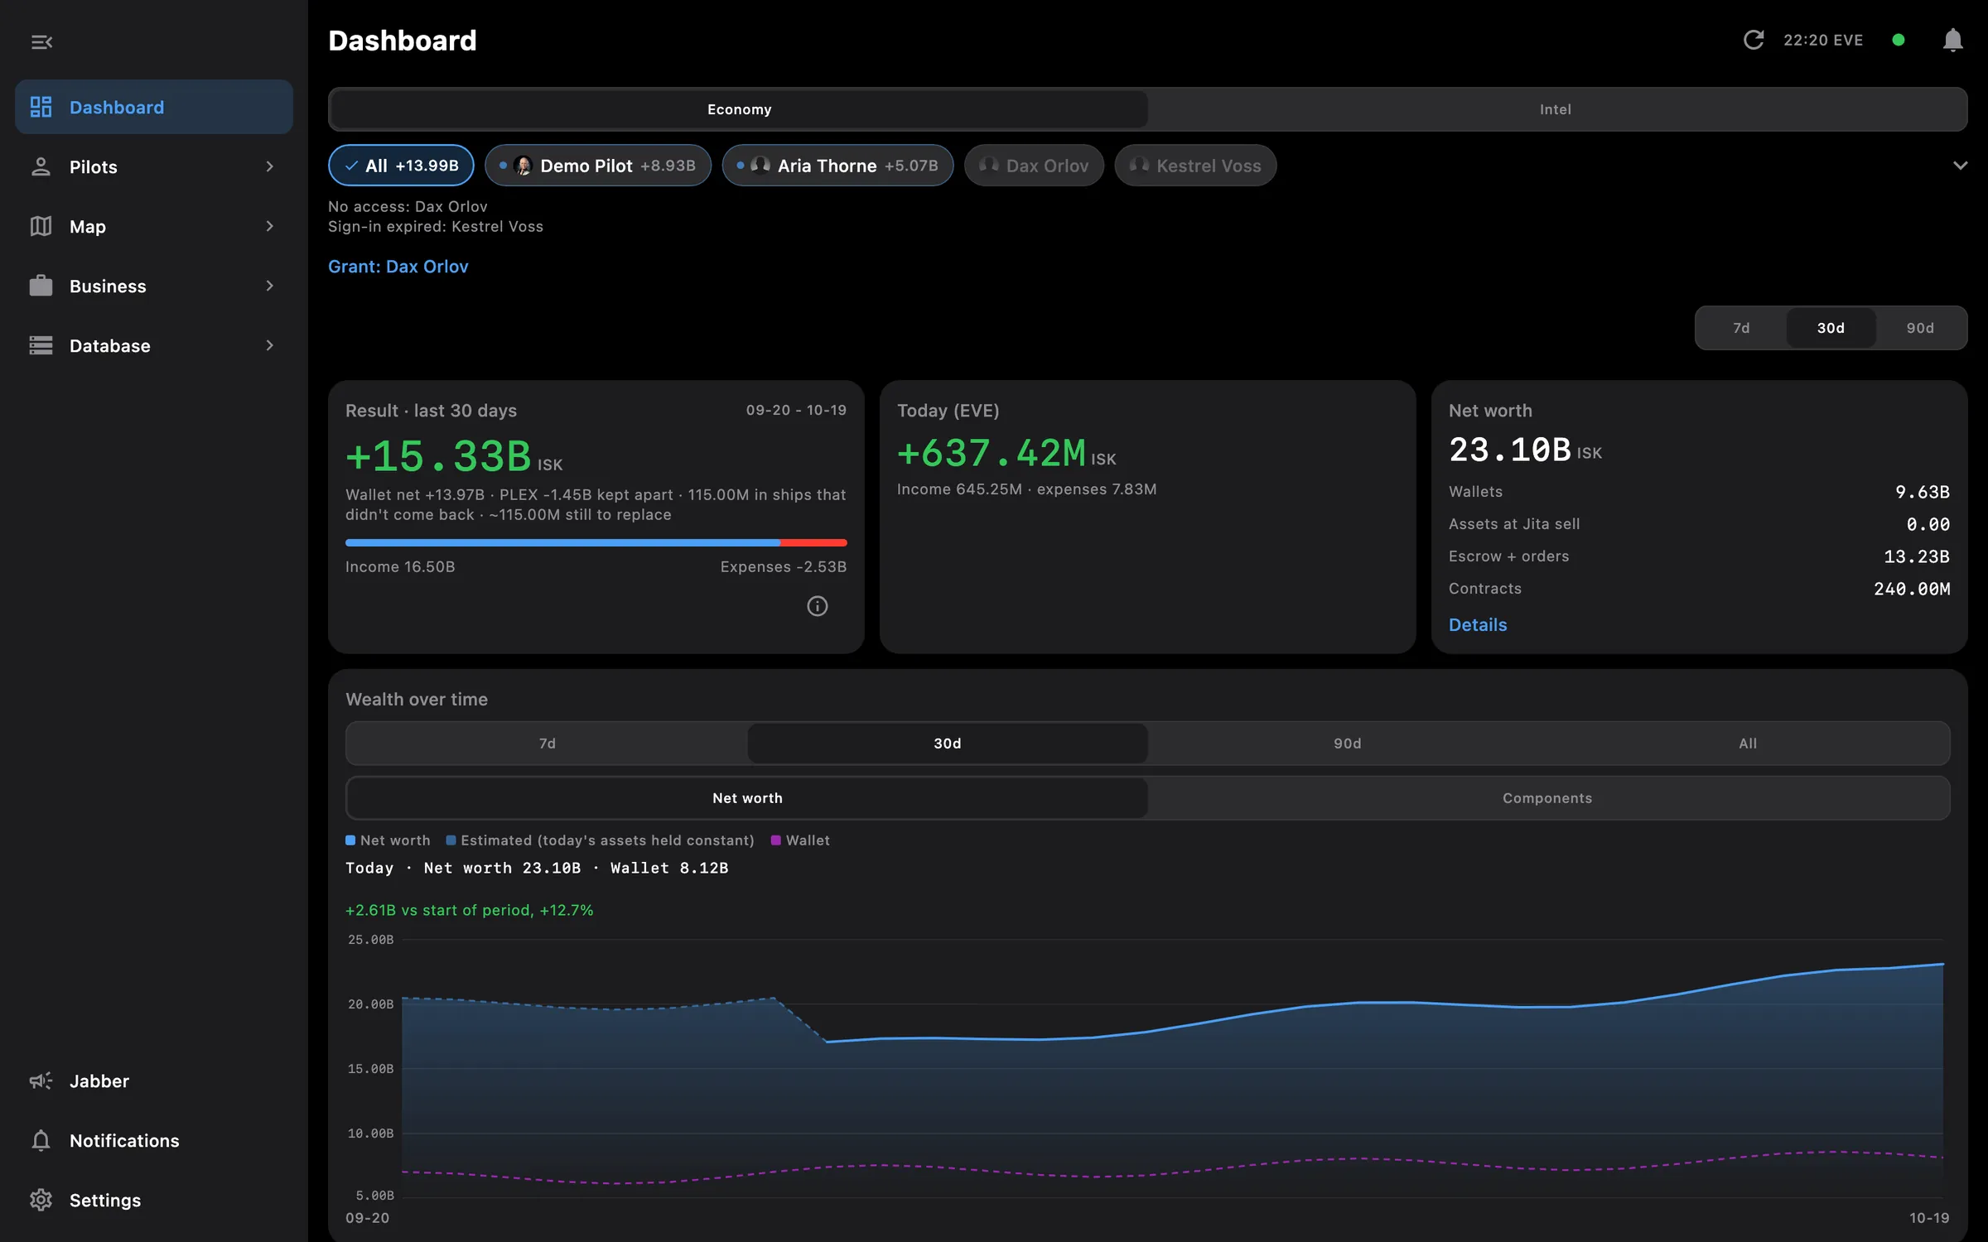Screen dimensions: 1988x1242
Task: Click Assets at Jita sell row
Action: [1699, 524]
